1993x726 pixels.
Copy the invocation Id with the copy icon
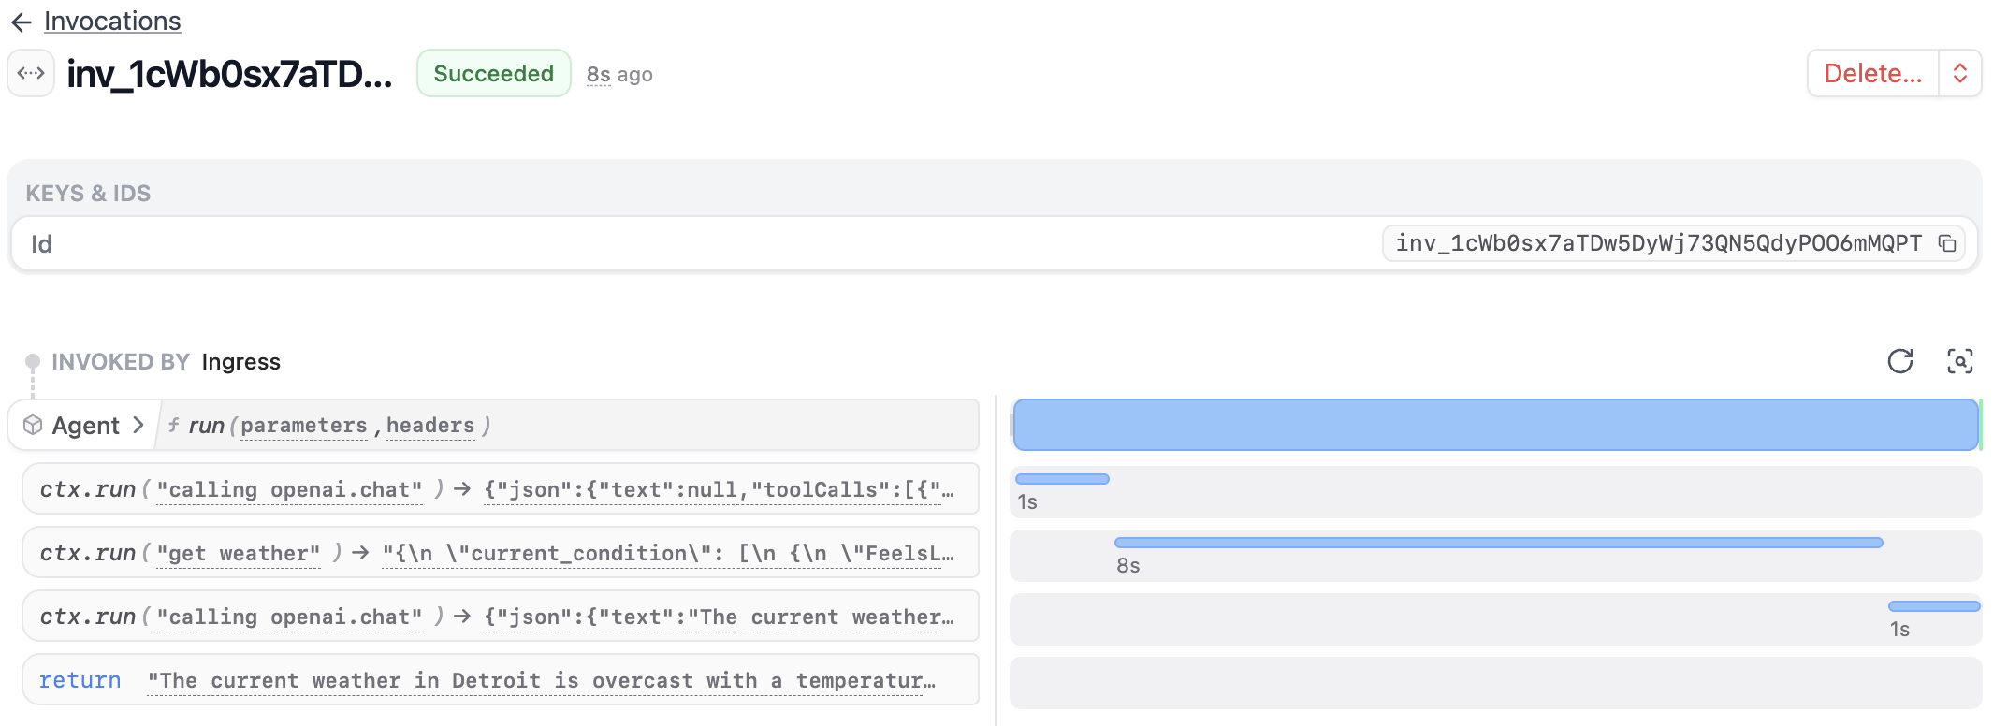tap(1947, 244)
